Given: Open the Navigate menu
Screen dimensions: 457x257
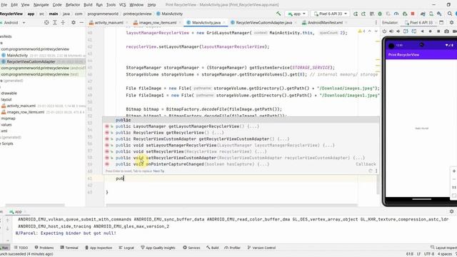Looking at the screenshot, I should [41, 5].
